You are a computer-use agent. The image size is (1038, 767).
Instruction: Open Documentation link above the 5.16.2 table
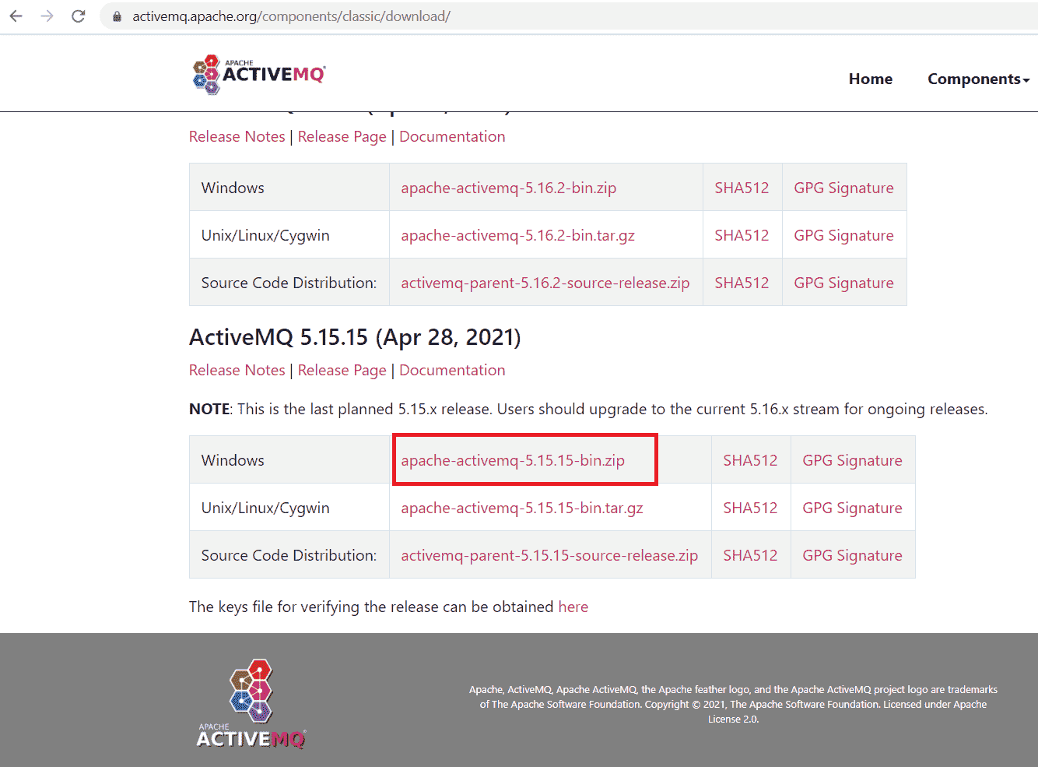tap(452, 136)
